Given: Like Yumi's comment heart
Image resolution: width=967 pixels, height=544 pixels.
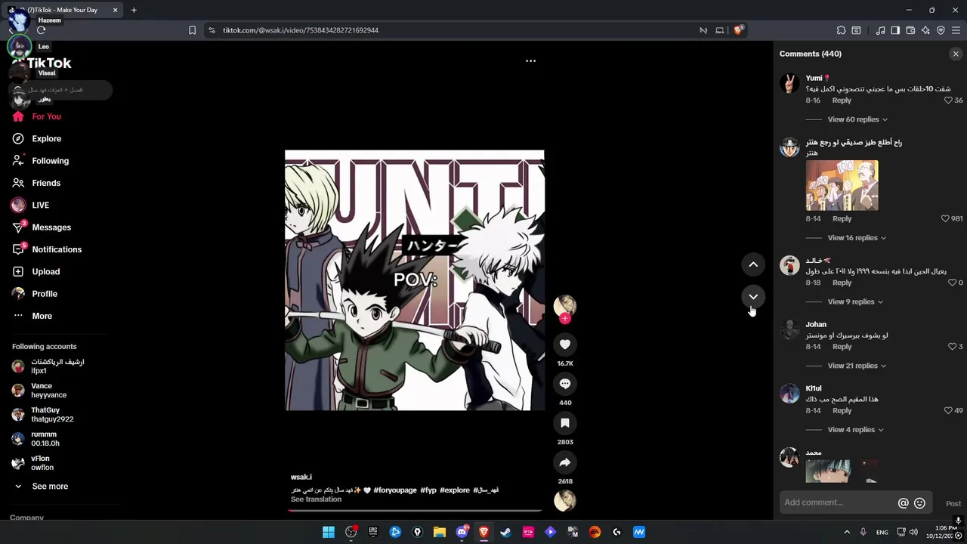Looking at the screenshot, I should [949, 100].
